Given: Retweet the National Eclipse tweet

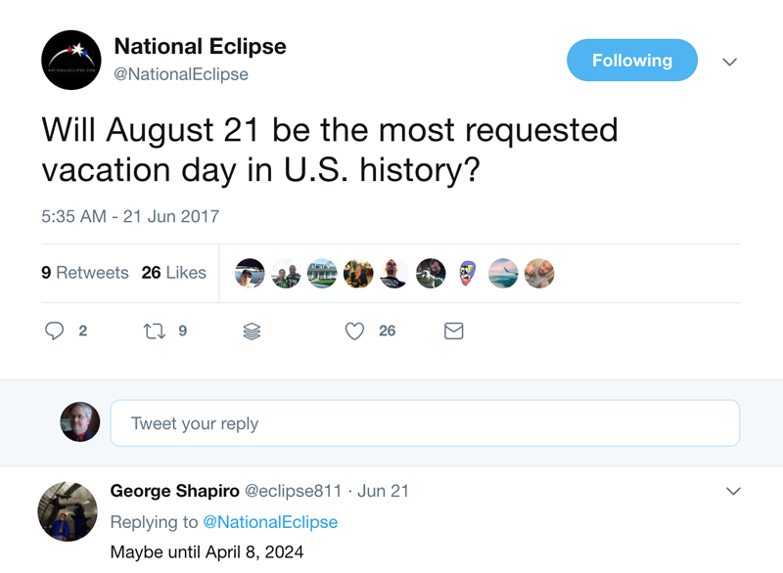Looking at the screenshot, I should coord(155,331).
